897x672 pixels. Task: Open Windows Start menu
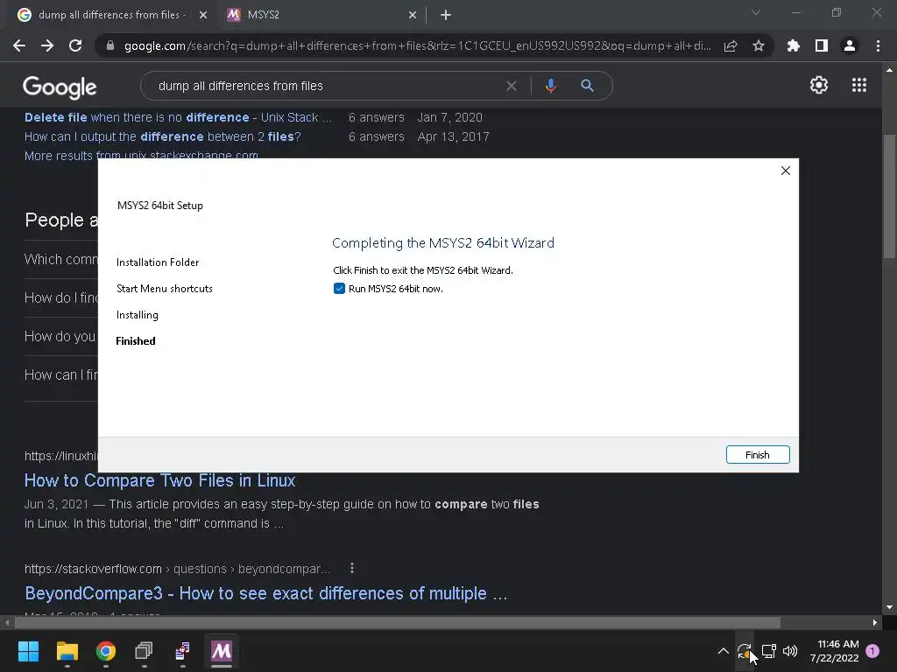[28, 651]
